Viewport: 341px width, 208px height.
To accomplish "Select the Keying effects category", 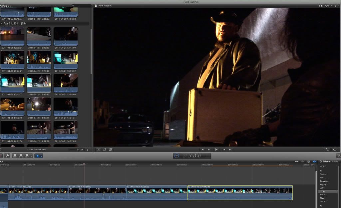I will pyautogui.click(x=322, y=184).
